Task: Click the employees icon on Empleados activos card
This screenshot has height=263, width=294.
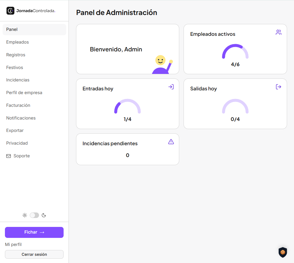Action: (278, 32)
